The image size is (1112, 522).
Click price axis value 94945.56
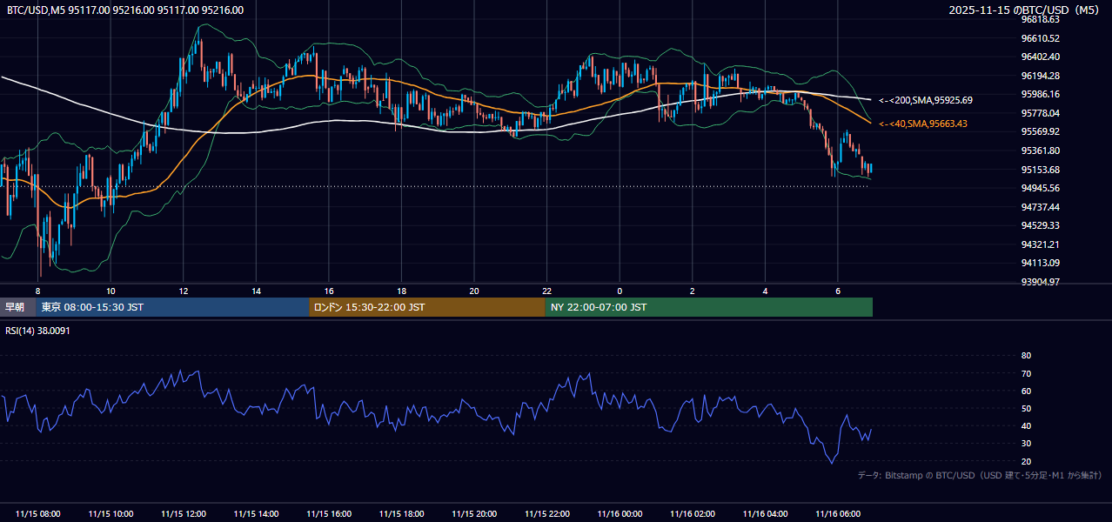pos(1041,188)
